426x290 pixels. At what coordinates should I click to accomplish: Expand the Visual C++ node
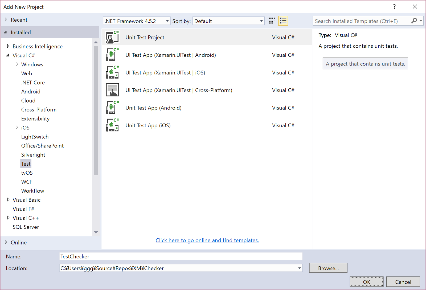coord(8,218)
